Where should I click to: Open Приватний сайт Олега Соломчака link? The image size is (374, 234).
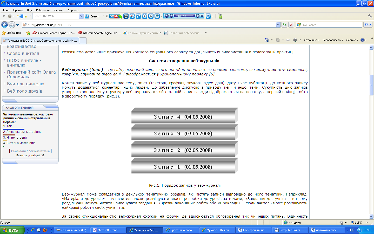point(31,74)
